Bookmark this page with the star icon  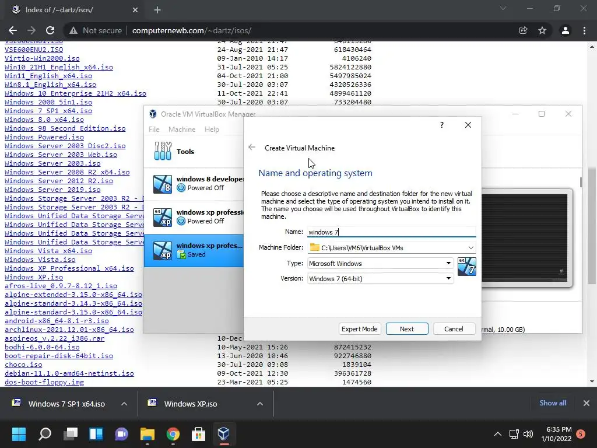point(542,30)
